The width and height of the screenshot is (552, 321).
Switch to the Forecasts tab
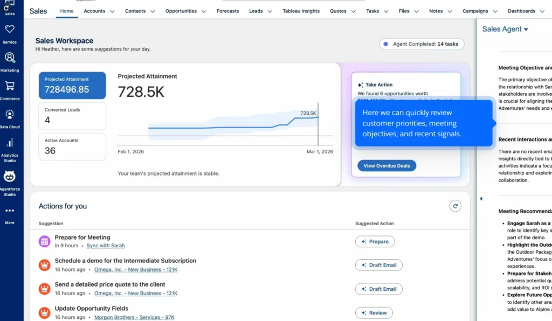point(227,11)
